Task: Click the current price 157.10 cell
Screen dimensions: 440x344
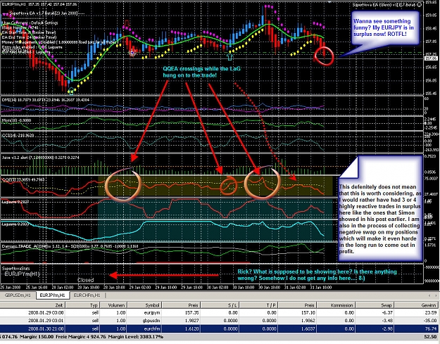Action: pos(308,312)
